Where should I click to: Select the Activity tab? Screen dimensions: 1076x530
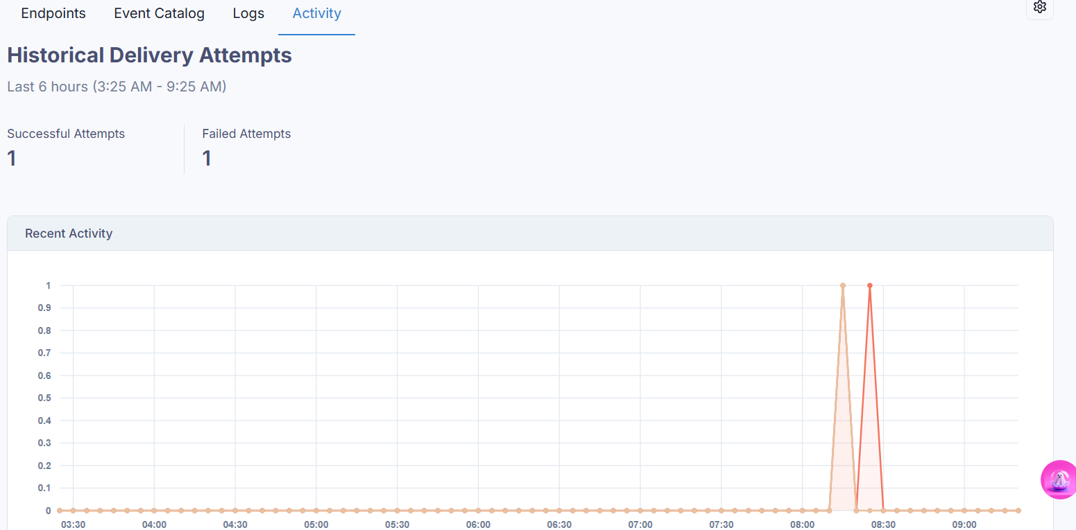point(317,13)
